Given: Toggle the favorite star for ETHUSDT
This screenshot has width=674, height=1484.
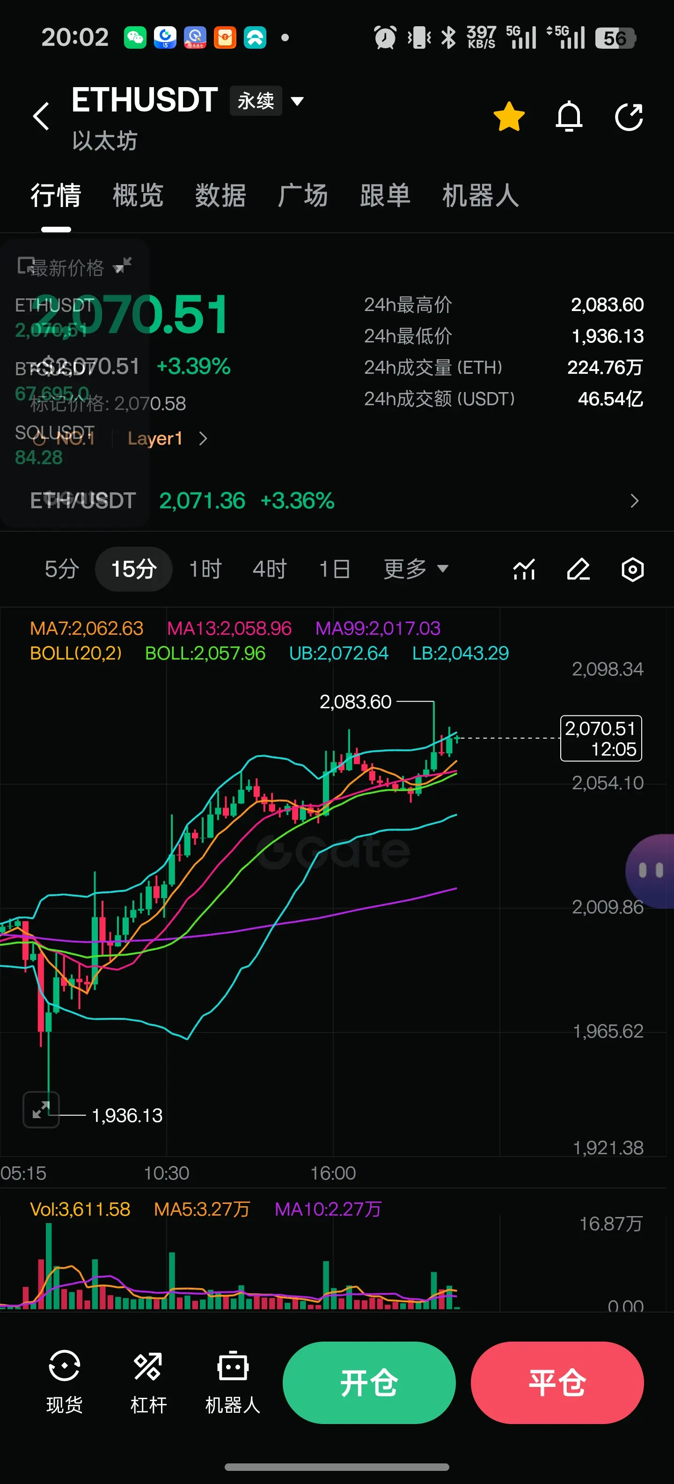Looking at the screenshot, I should coord(509,116).
